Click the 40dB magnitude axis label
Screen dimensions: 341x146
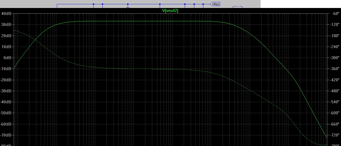coord(6,13)
